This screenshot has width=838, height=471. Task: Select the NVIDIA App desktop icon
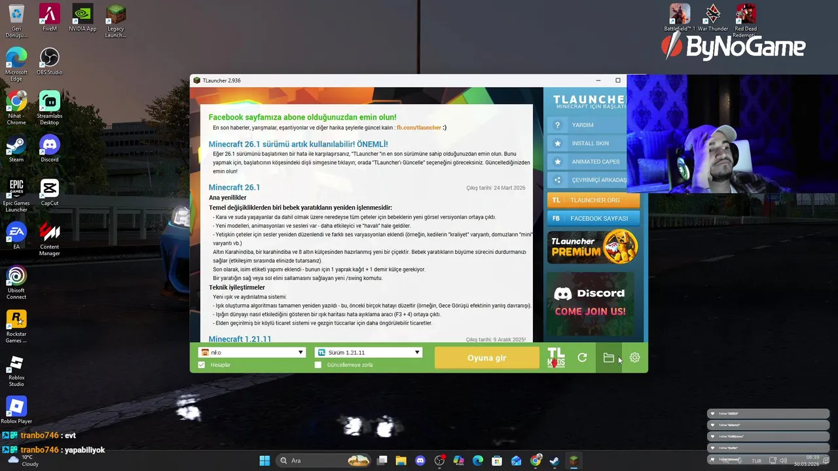82,18
